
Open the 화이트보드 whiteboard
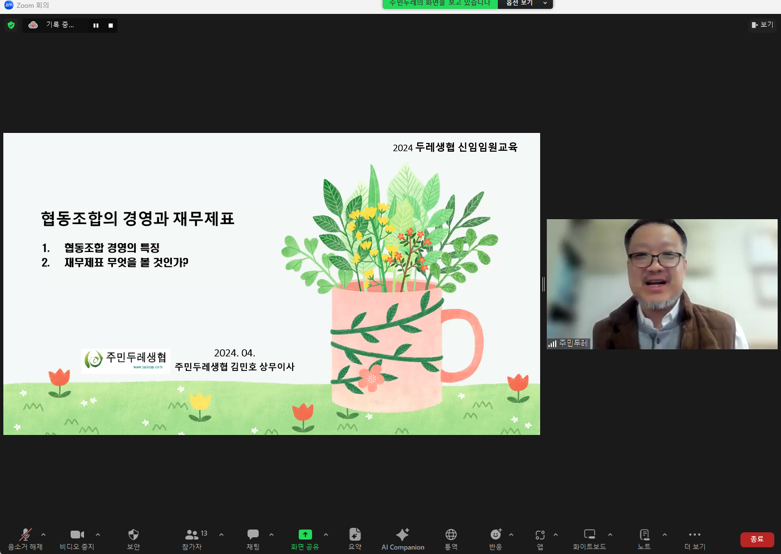coord(590,538)
